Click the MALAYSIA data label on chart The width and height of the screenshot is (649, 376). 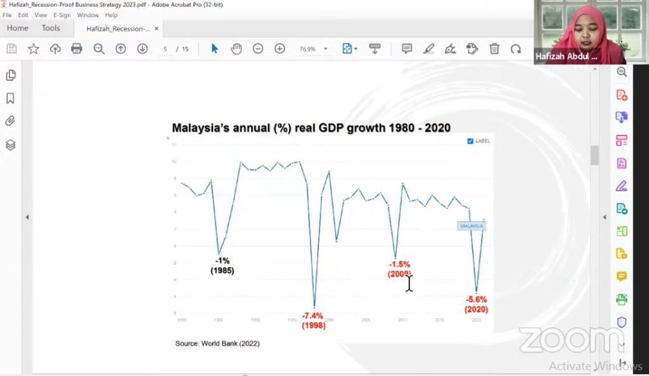pyautogui.click(x=472, y=226)
